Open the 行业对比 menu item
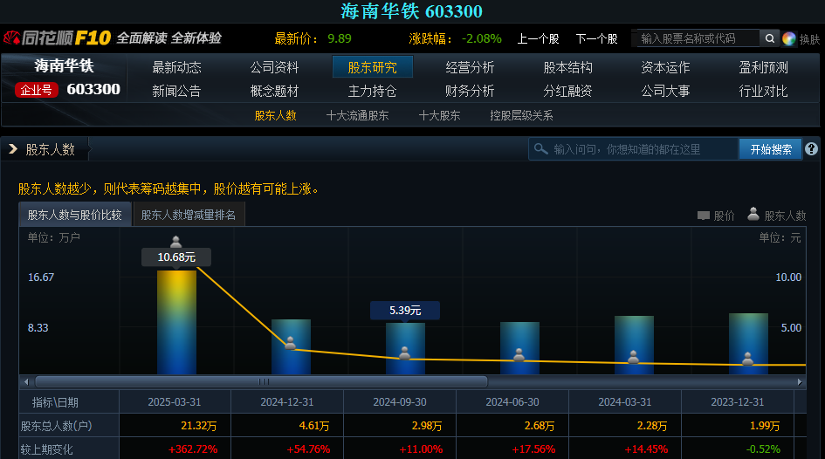Image resolution: width=825 pixels, height=459 pixels. click(x=763, y=91)
